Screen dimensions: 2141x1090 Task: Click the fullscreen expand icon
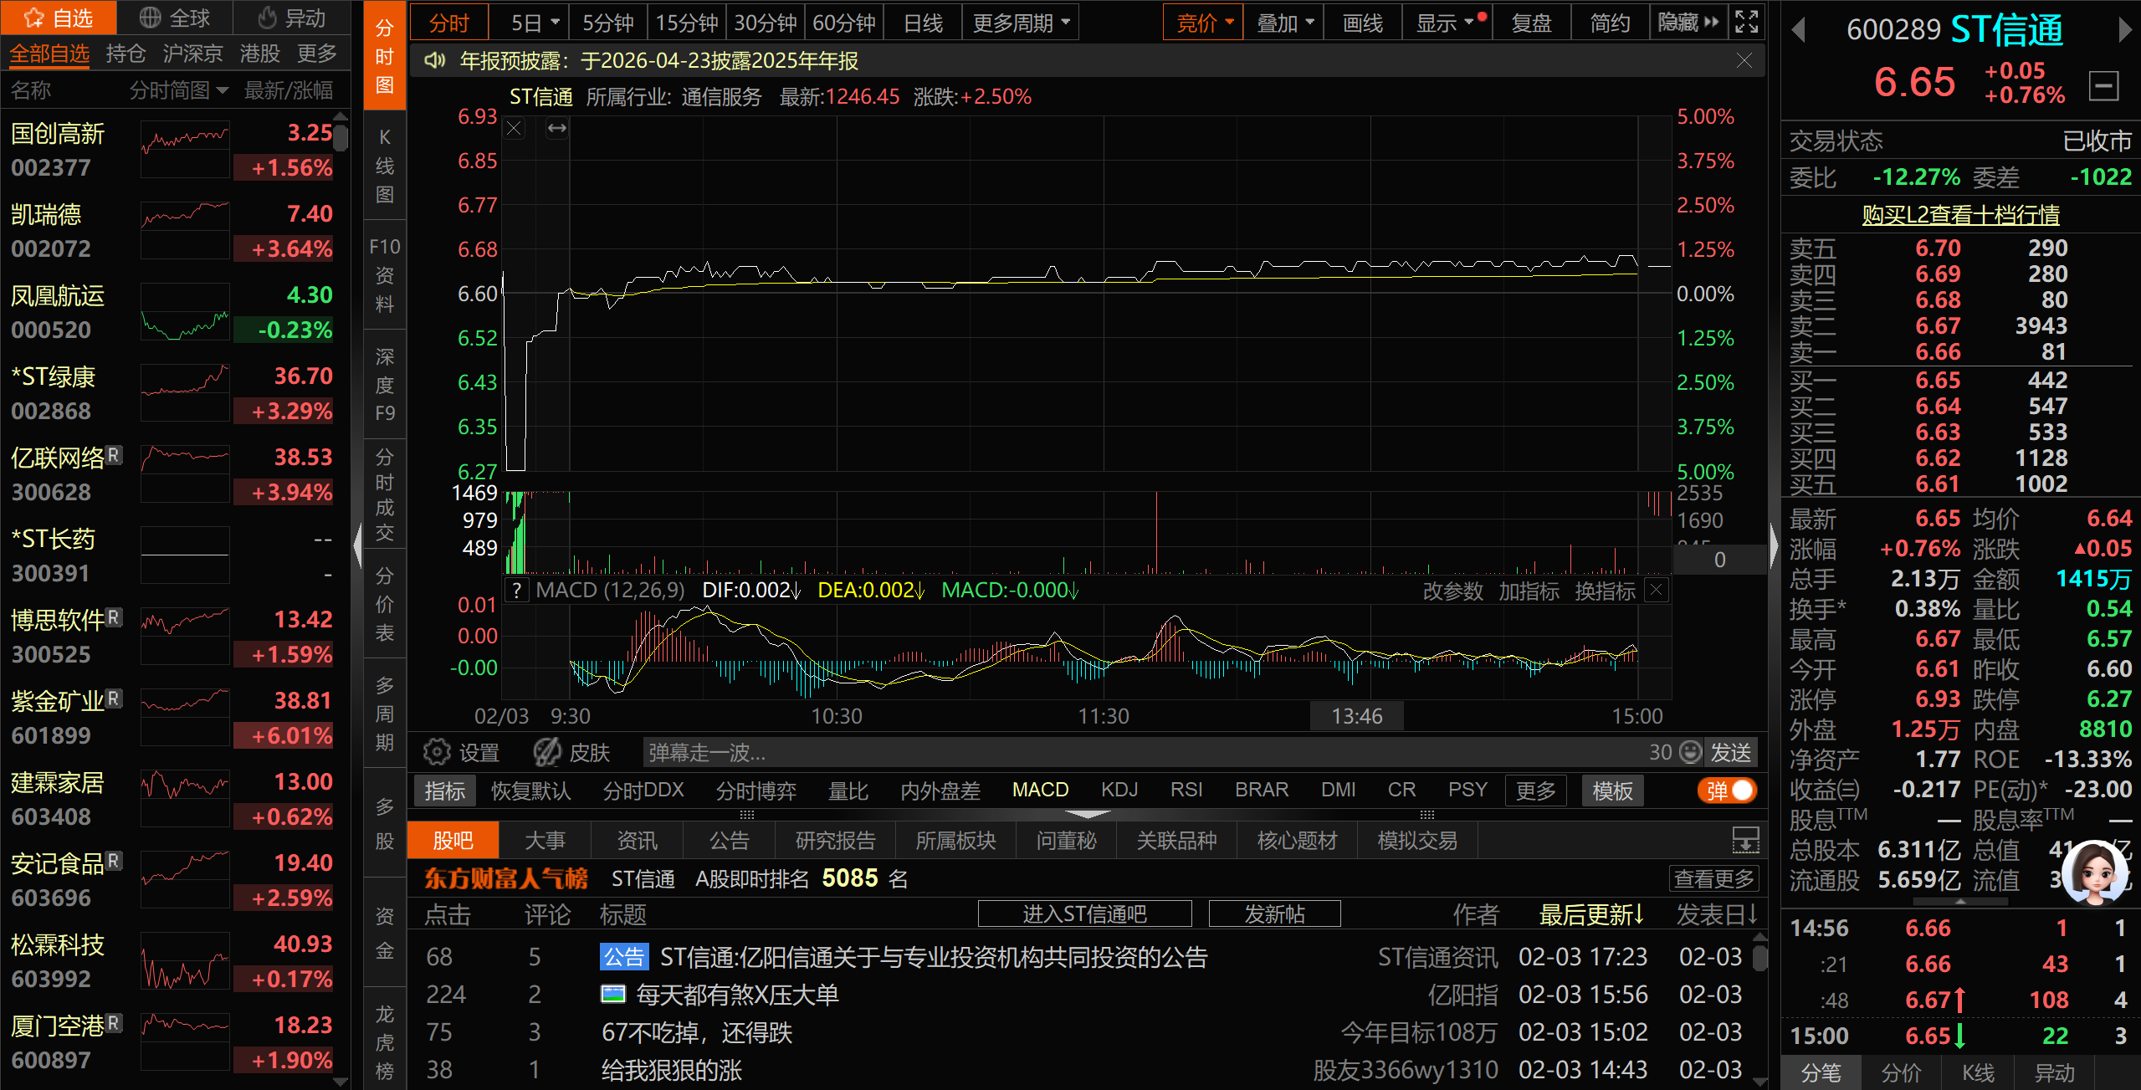pos(1746,23)
